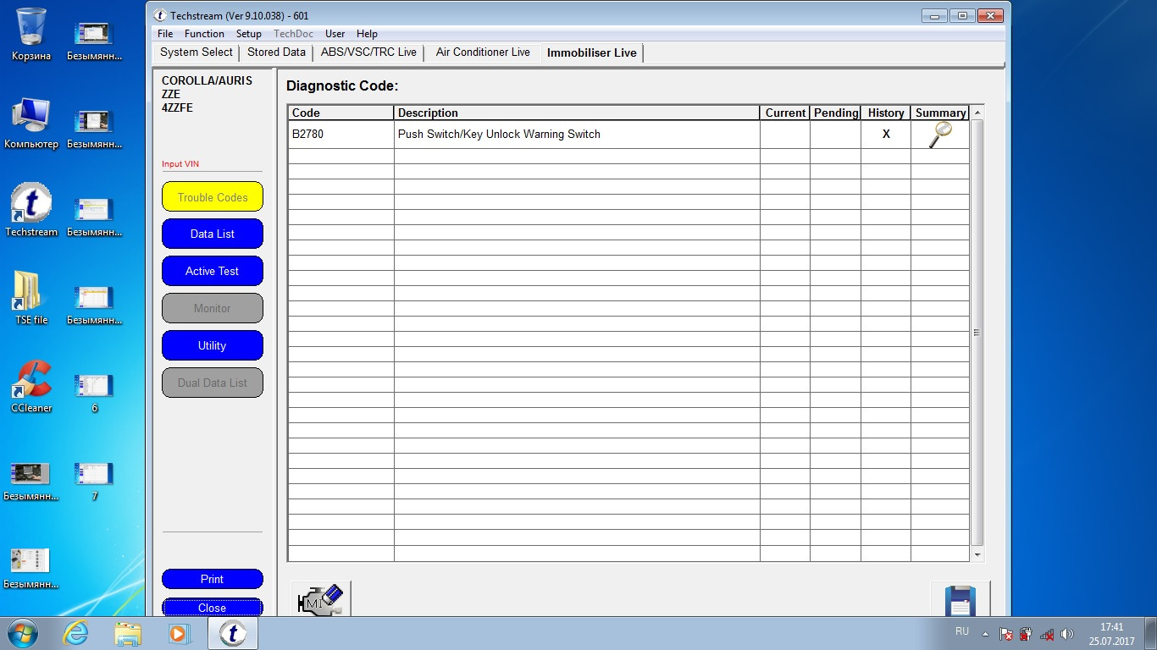Click the History column header
Viewport: 1157px width, 650px height.
886,113
